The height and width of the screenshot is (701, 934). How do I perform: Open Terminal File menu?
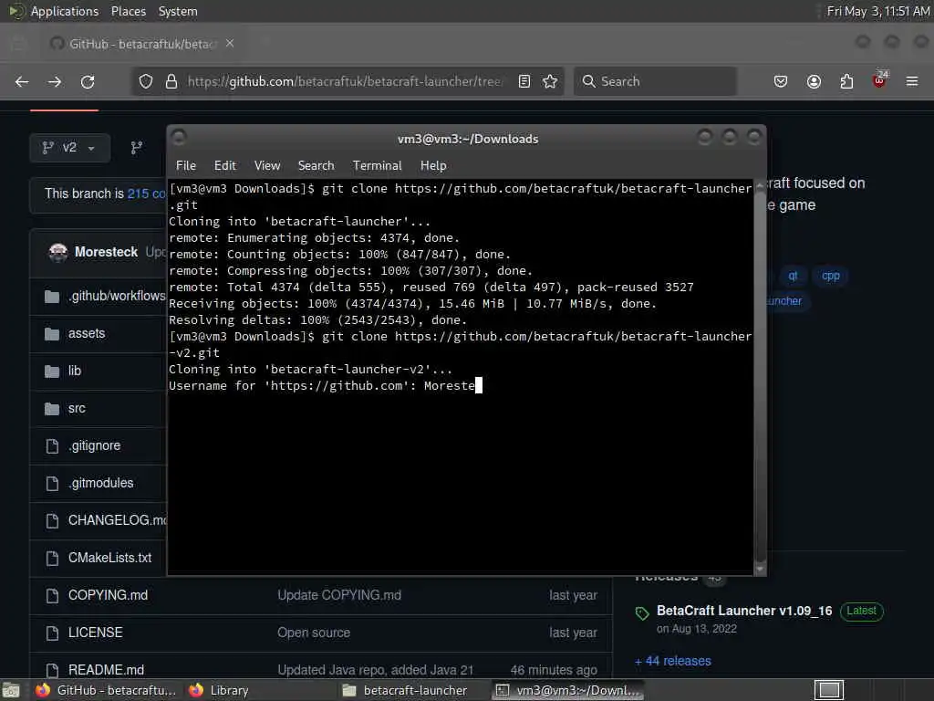(x=186, y=166)
